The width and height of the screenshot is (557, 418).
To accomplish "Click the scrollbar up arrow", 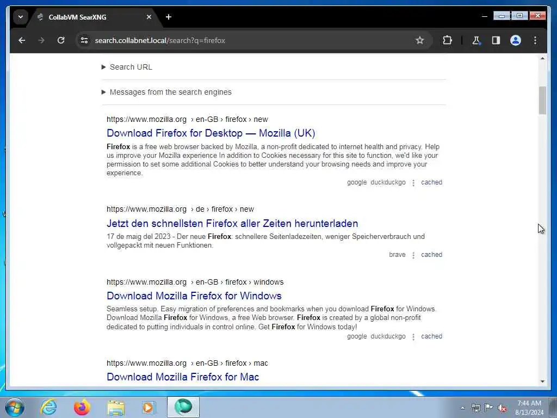I will click(542, 58).
